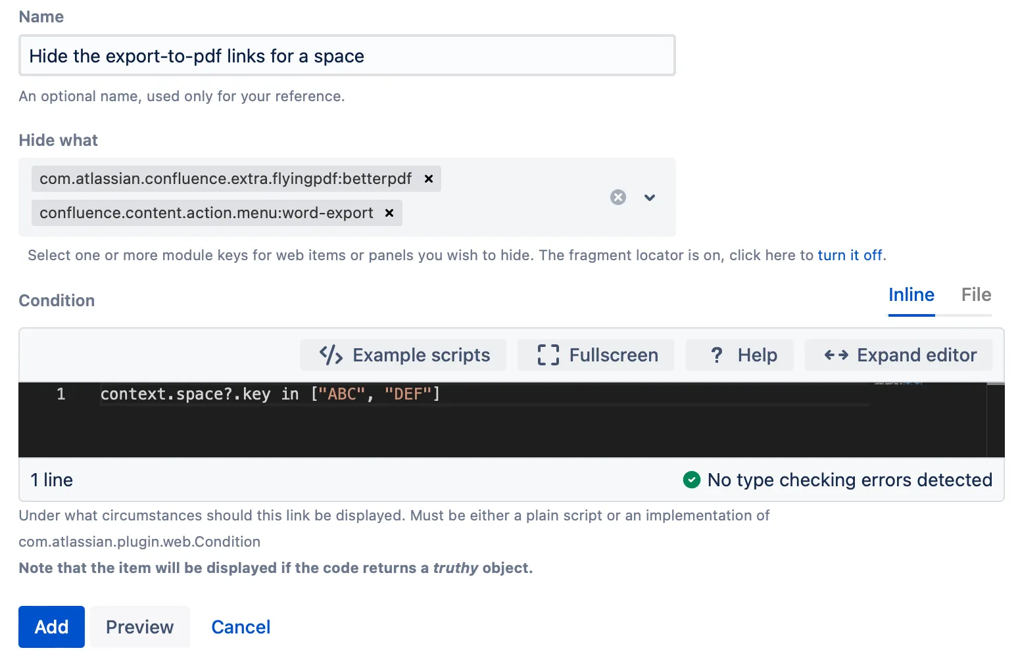Open Example scripts
Viewport: 1018px width, 665px height.
[x=404, y=355]
